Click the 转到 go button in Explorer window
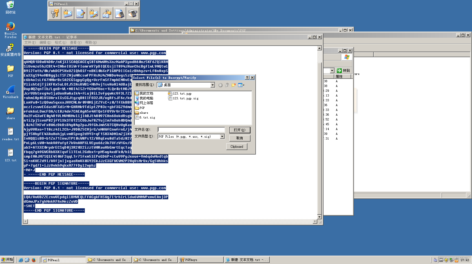The width and height of the screenshot is (472, 264). pyautogui.click(x=343, y=71)
